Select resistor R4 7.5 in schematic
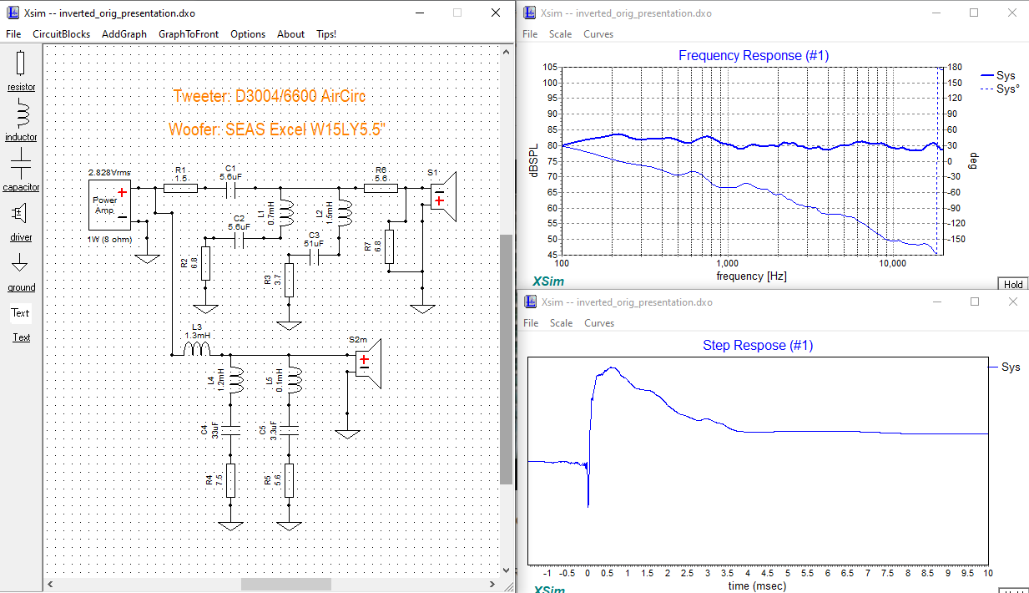Viewport: 1029px width, 593px height. [230, 481]
